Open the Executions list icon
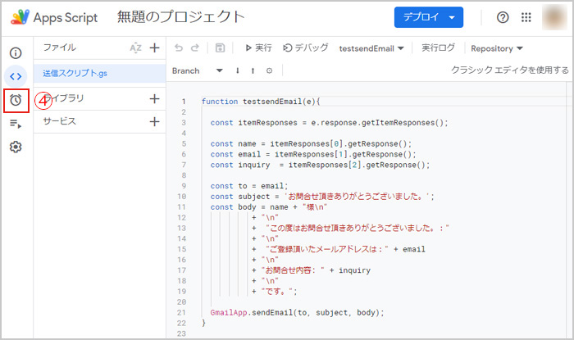This screenshot has width=574, height=340. (16, 124)
